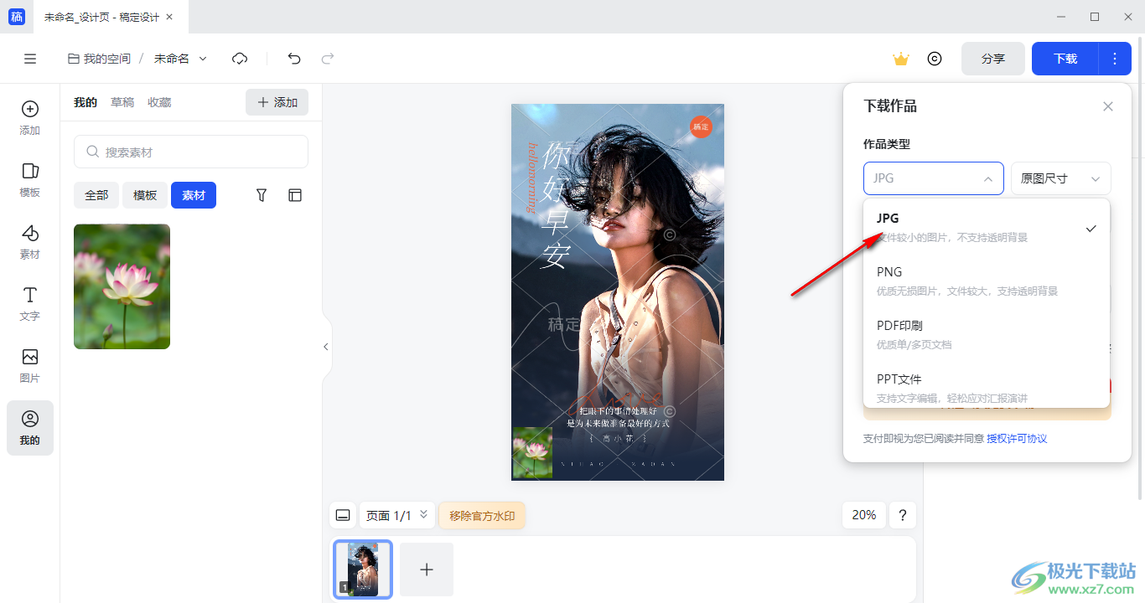Select the JPG format option
The width and height of the screenshot is (1145, 603).
987,227
